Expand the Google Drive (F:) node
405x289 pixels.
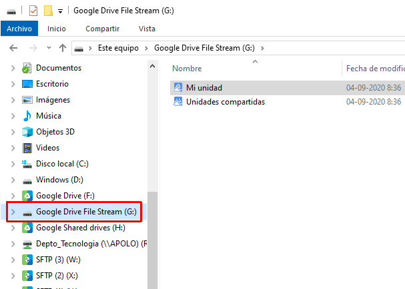click(x=13, y=196)
